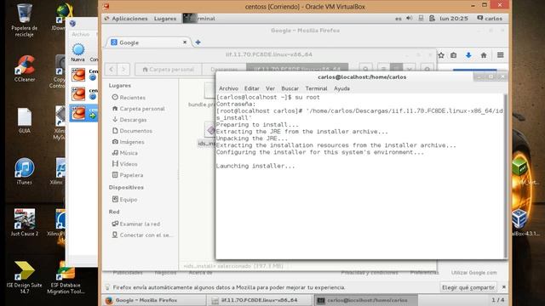545x306 pixels.
Task: Open Editar menu in the terminal
Action: [x=252, y=88]
